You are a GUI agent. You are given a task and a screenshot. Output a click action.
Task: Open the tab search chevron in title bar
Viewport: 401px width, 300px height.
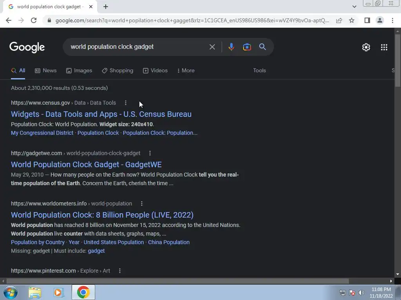354,7
